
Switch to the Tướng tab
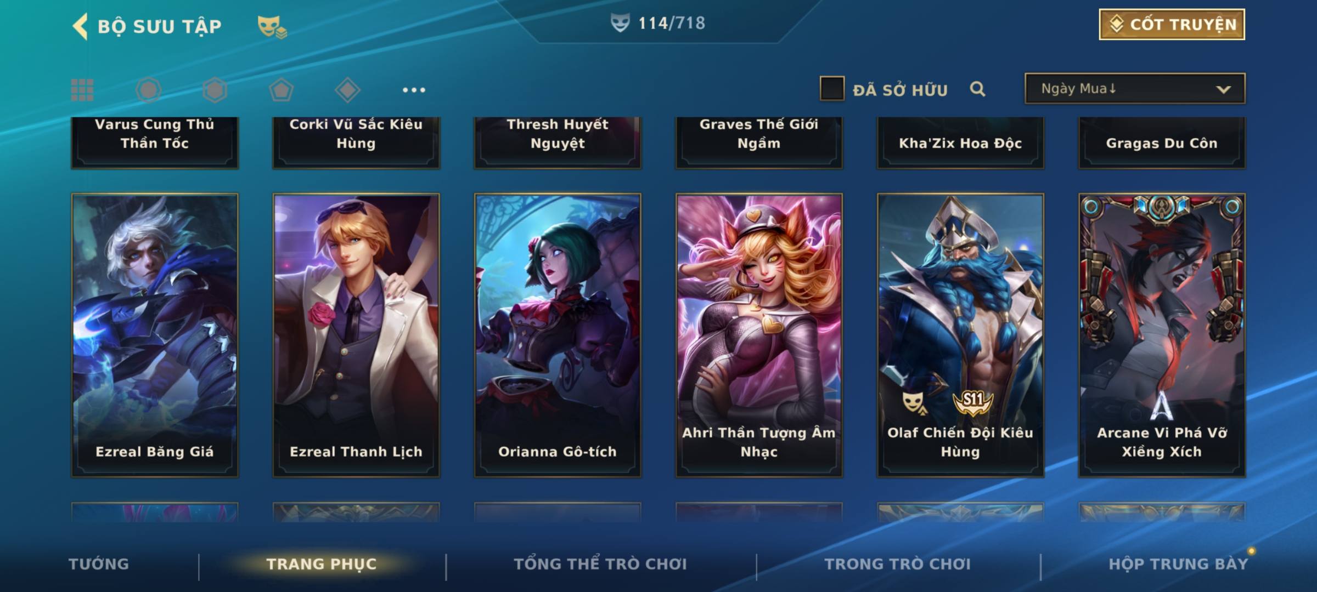click(99, 564)
